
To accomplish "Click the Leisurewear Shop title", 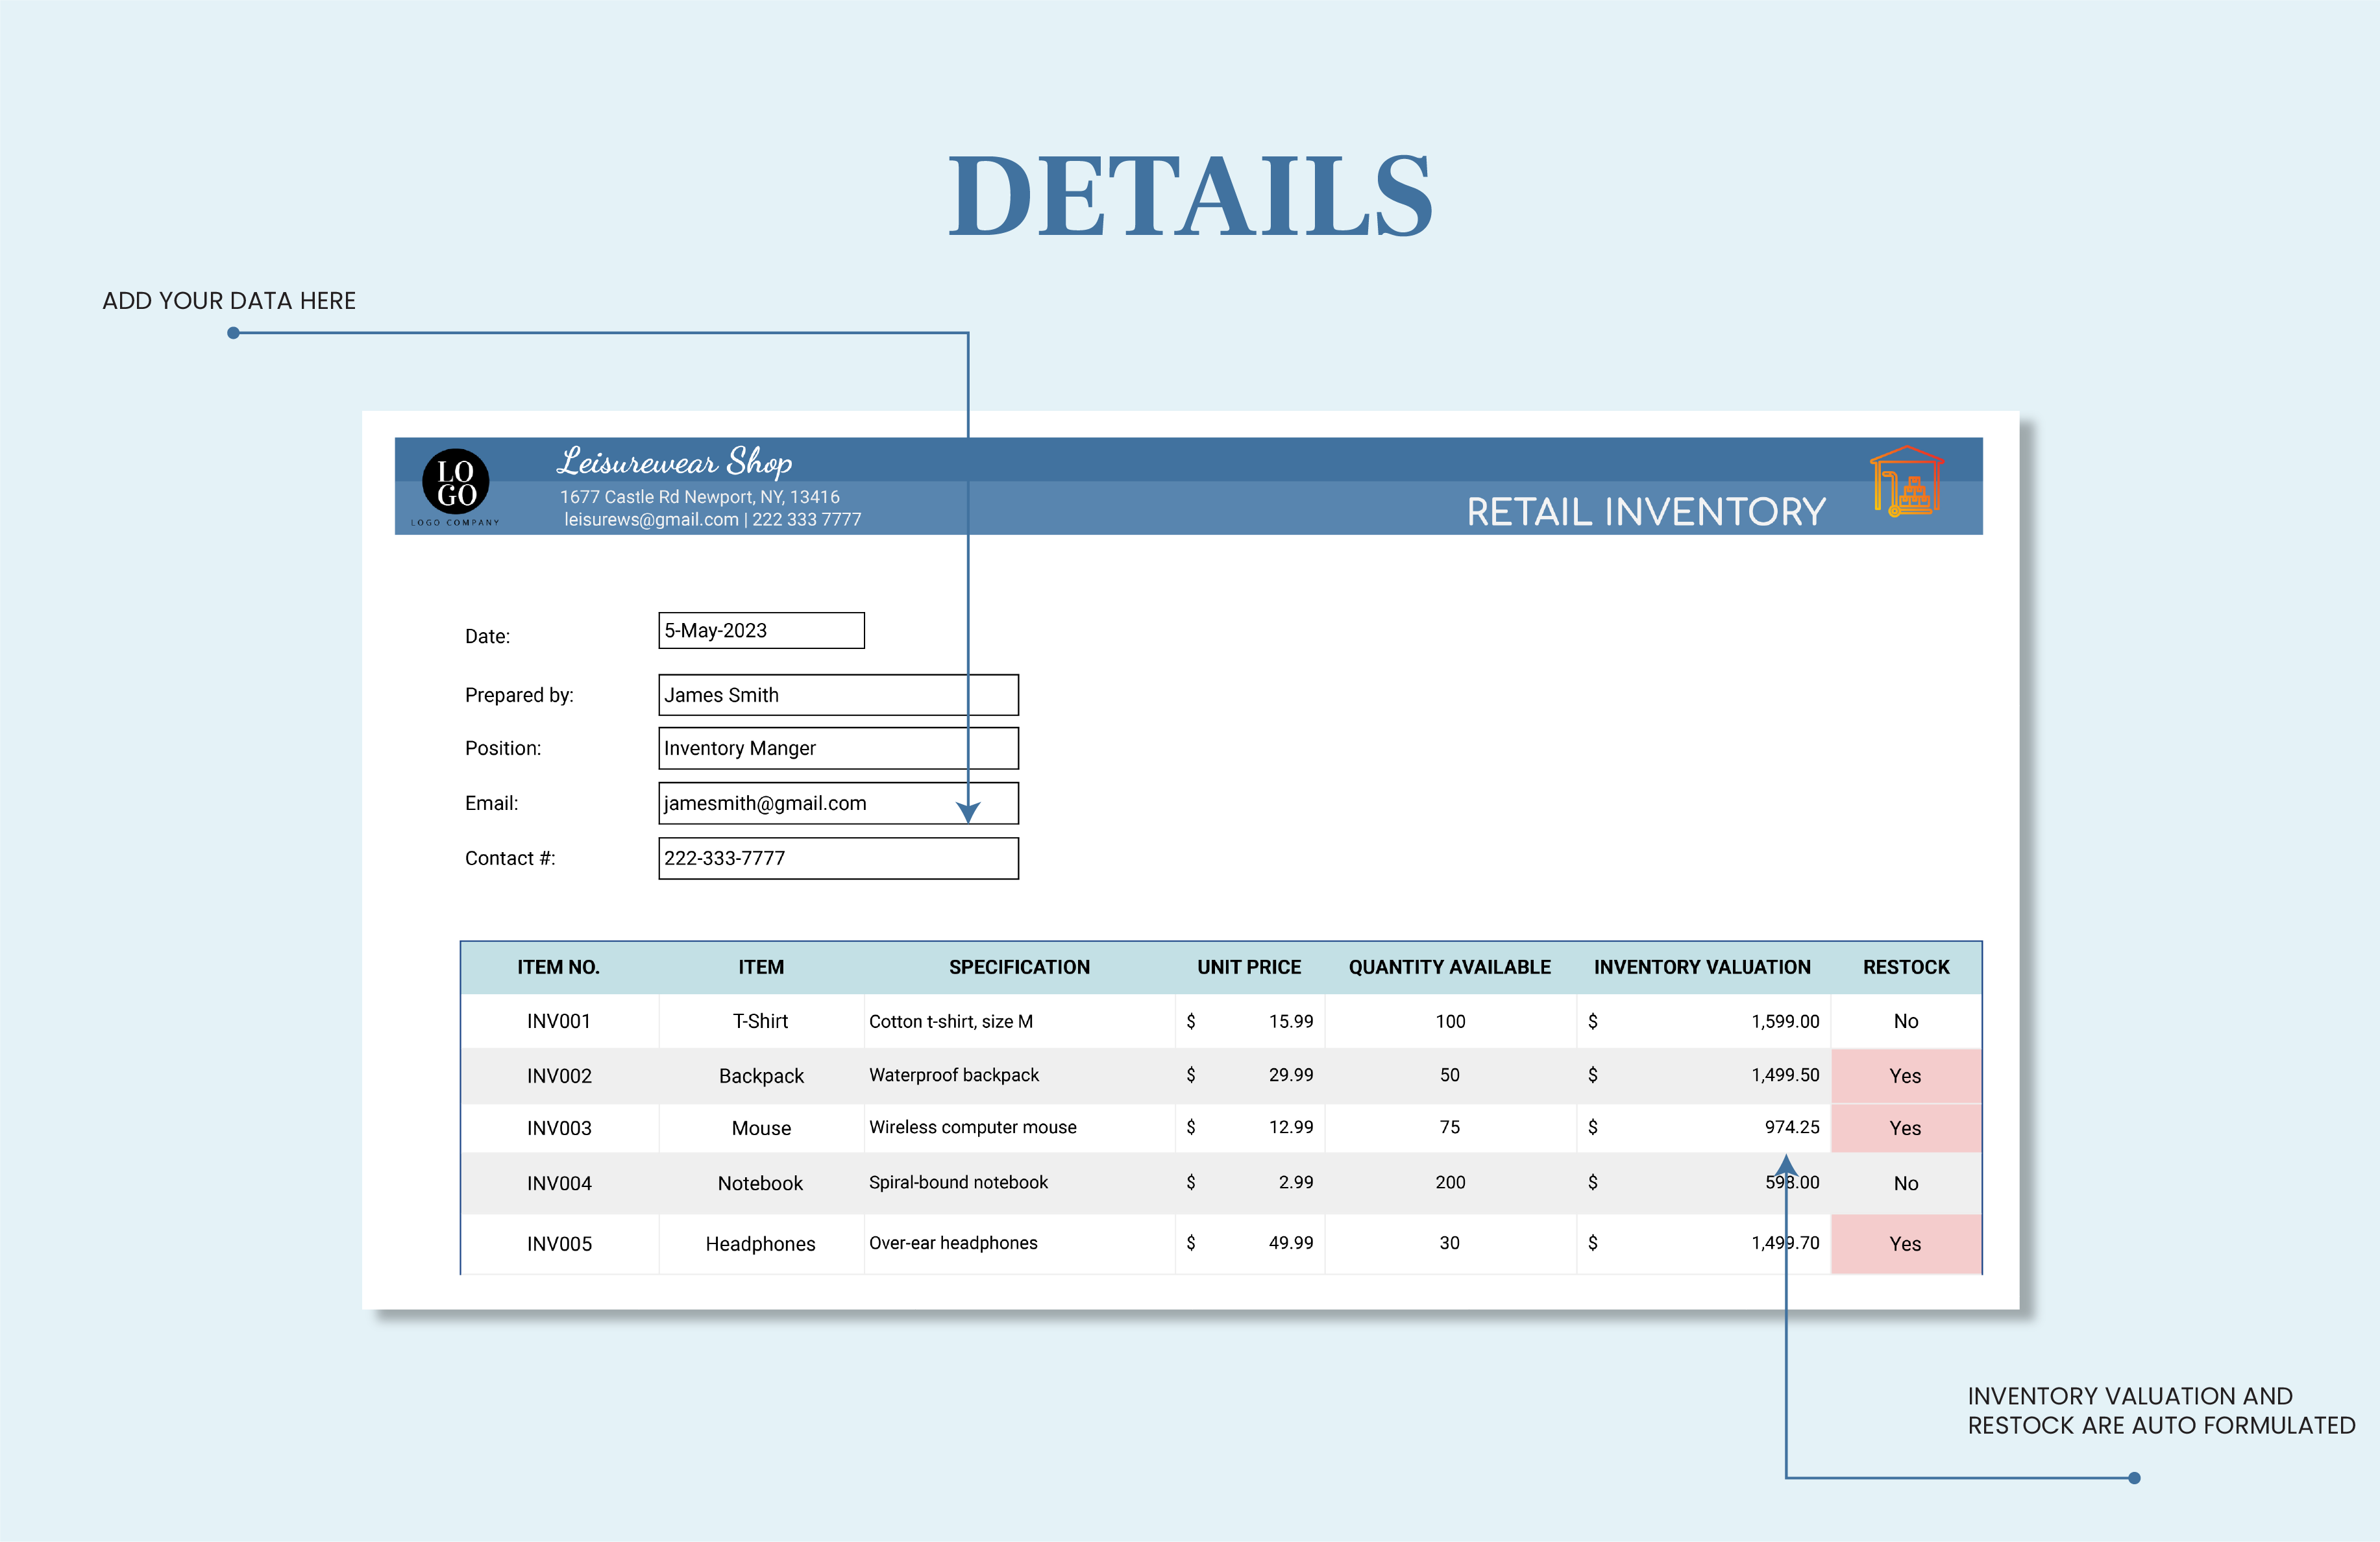I will [675, 462].
